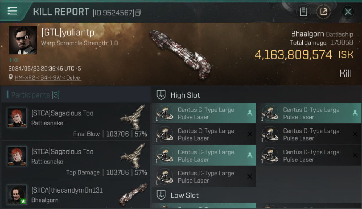Click the location pin icon
Viewport: 362px width, 209px height.
tap(11, 77)
